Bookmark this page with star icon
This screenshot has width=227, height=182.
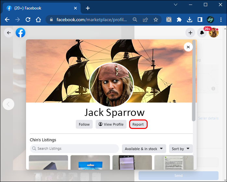coord(156,20)
